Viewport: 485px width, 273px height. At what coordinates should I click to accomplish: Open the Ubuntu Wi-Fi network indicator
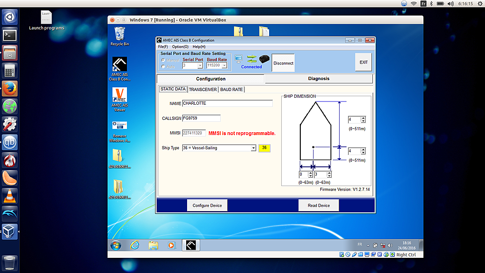[413, 4]
